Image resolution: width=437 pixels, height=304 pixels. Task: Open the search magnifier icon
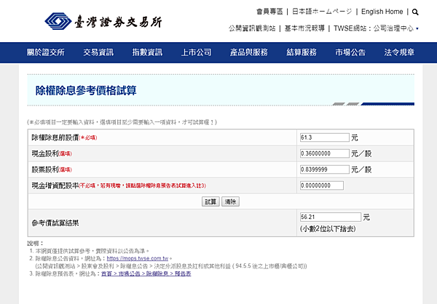[415, 12]
